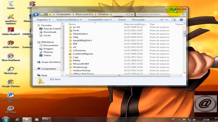This screenshot has height=122, width=218.
Task: Sort by Data de modificação column
Action: [x=135, y=24]
